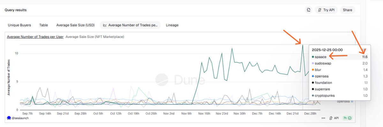Open the Lineage tab
Screen dimensions: 383x127
pos(172,25)
